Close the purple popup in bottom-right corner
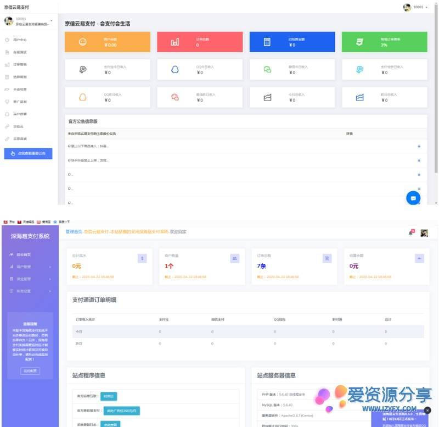 pyautogui.click(x=427, y=410)
